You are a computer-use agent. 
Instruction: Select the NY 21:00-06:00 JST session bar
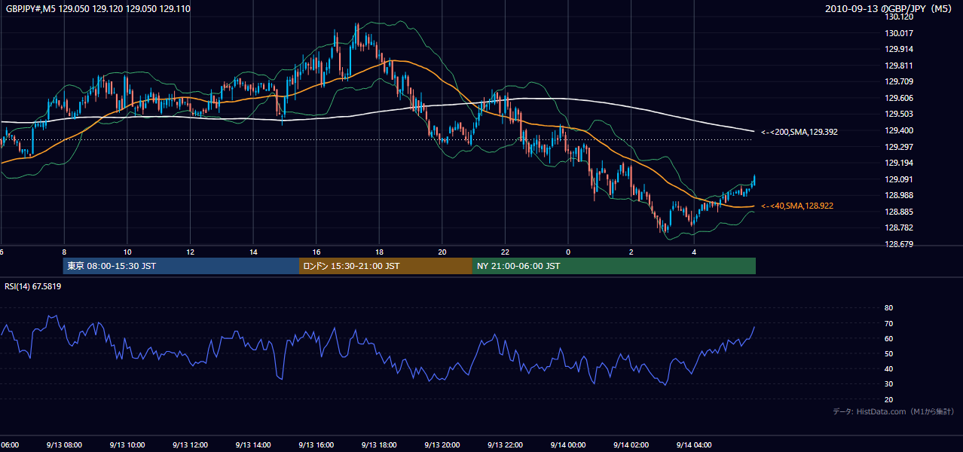(x=614, y=266)
